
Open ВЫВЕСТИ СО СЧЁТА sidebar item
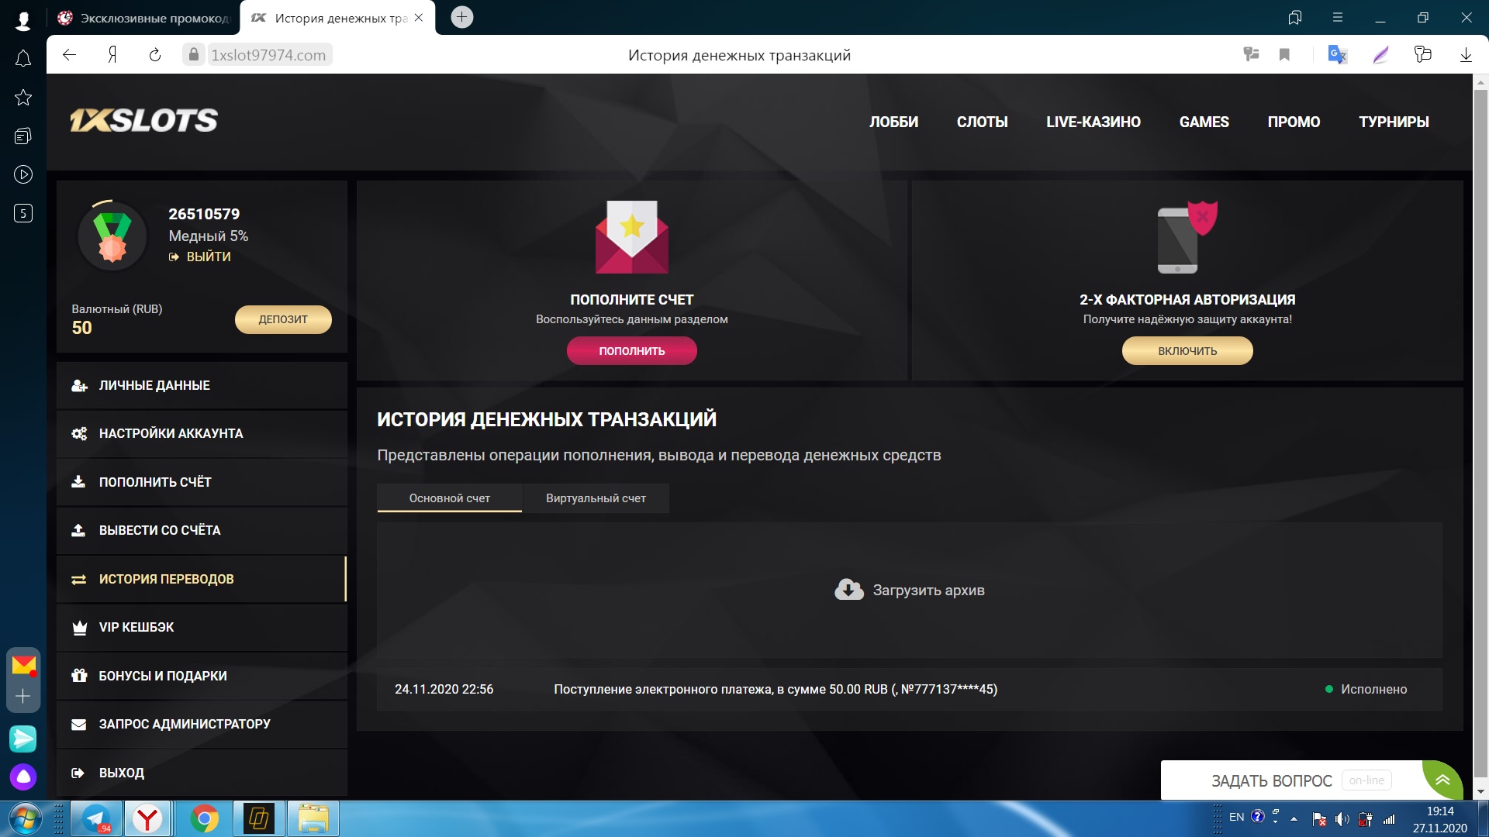pyautogui.click(x=160, y=530)
